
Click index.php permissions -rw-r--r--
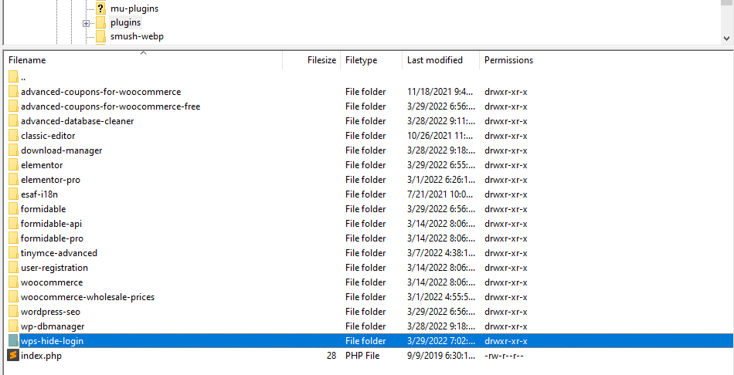click(x=504, y=356)
